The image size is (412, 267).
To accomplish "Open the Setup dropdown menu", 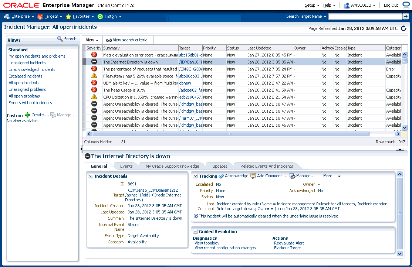I will click(312, 5).
